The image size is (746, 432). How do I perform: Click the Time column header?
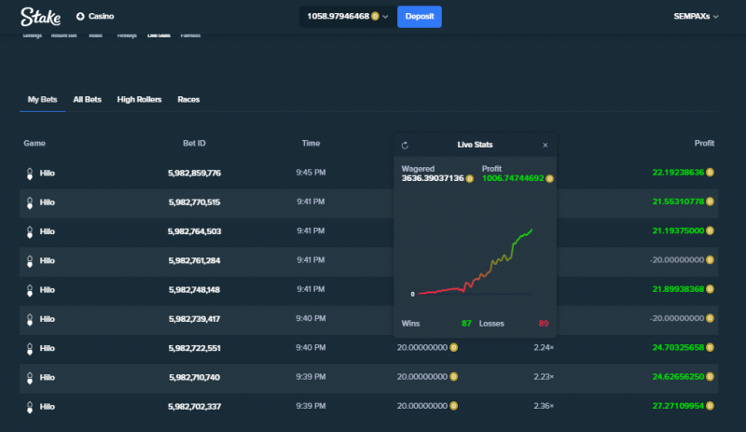pyautogui.click(x=311, y=144)
